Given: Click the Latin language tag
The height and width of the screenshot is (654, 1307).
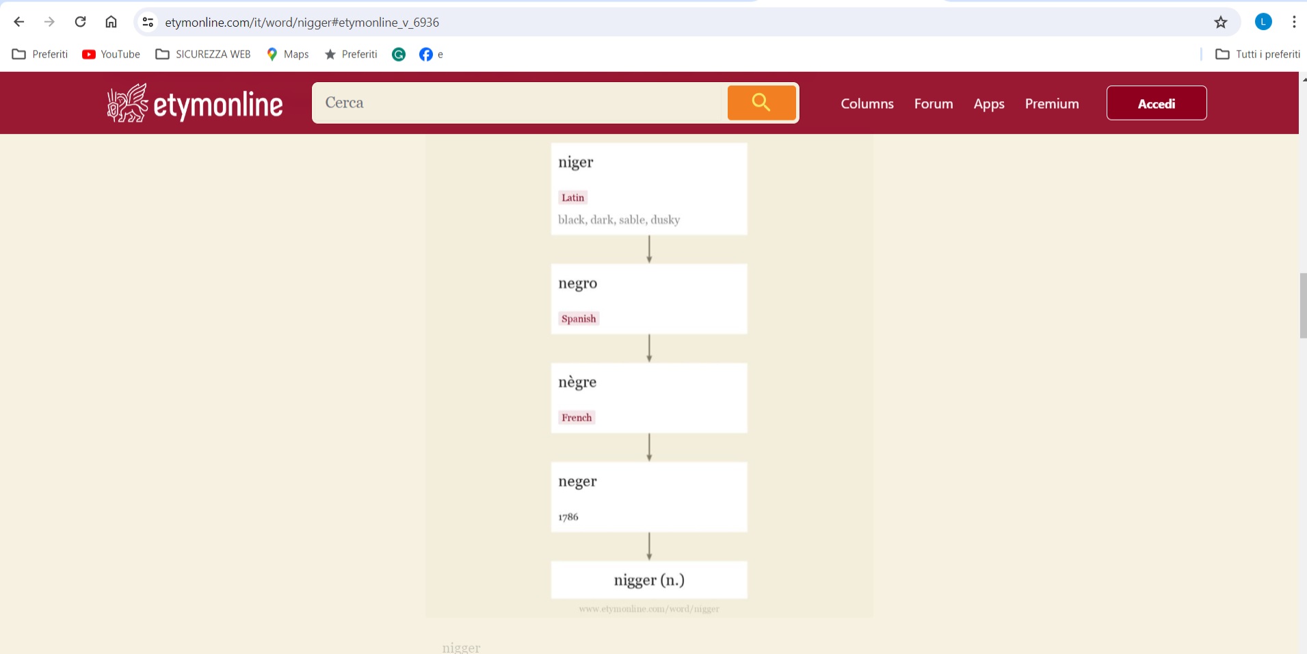Looking at the screenshot, I should pyautogui.click(x=572, y=198).
